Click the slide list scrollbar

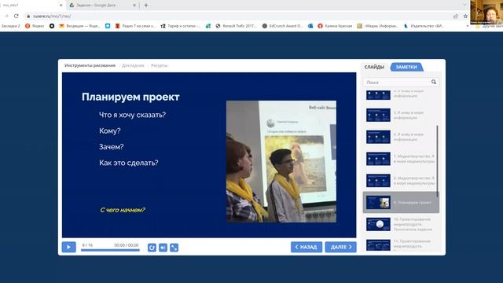pyautogui.click(x=437, y=160)
